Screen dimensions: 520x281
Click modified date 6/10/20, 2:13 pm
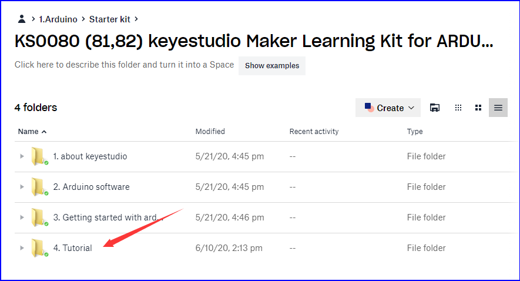[229, 248]
